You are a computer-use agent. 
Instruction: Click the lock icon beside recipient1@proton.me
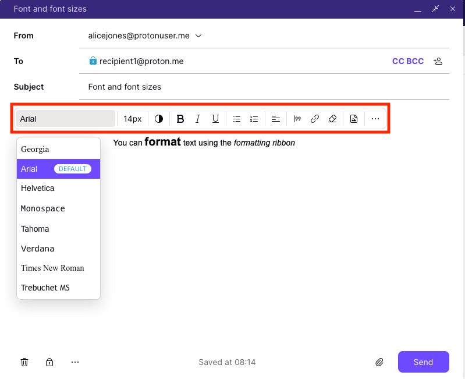pyautogui.click(x=93, y=61)
